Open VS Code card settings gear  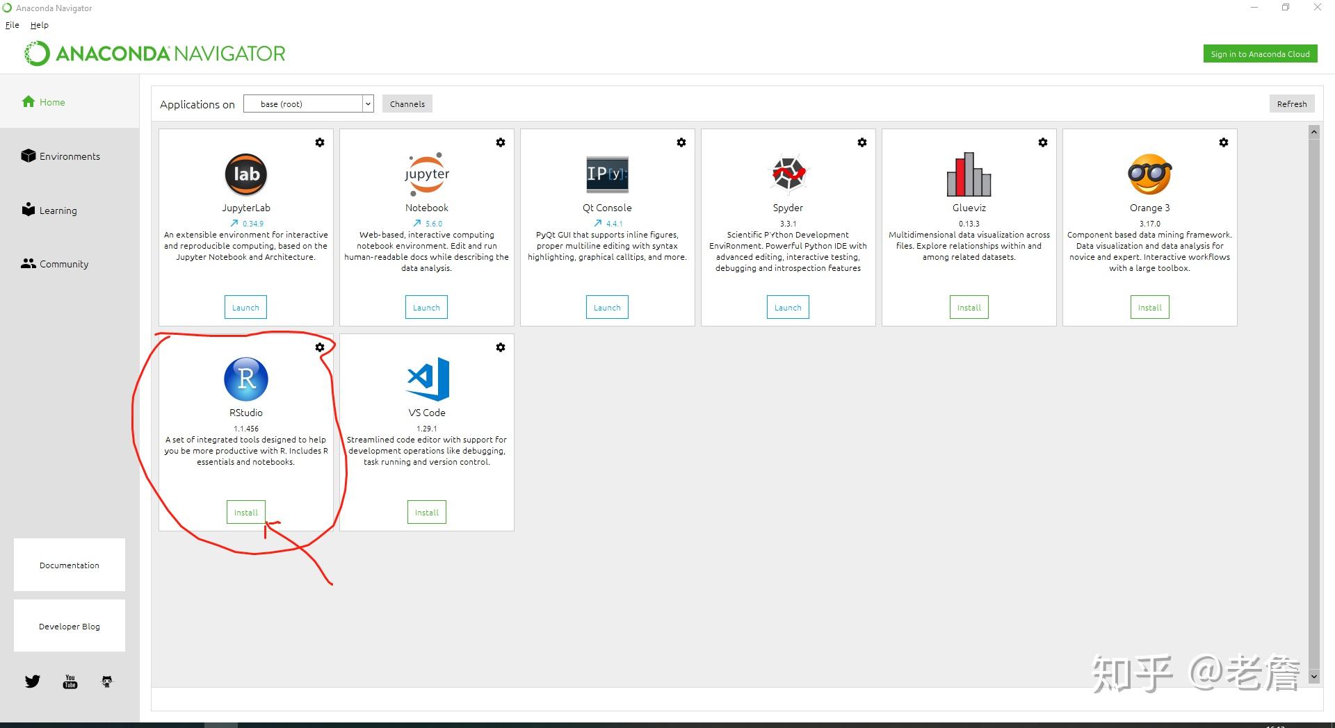[x=501, y=347]
